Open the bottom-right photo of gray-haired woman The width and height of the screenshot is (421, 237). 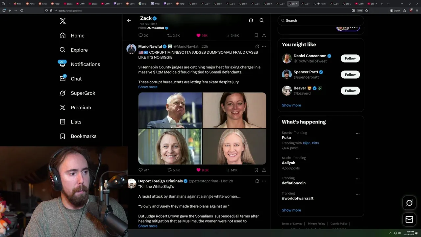point(234,146)
